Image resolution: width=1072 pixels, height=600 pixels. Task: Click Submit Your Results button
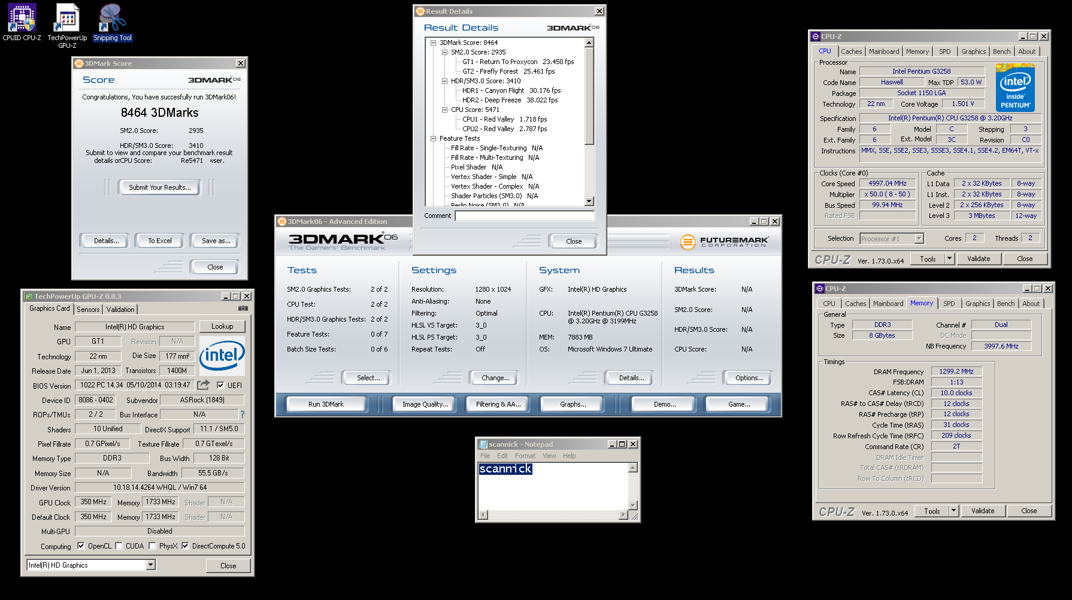click(160, 187)
